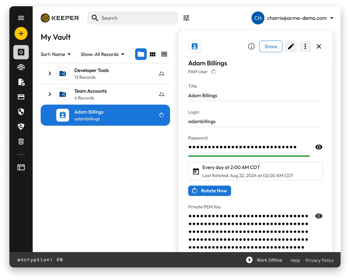The image size is (350, 280).
Task: Open Payment Cards sidebar icon
Action: pyautogui.click(x=21, y=97)
